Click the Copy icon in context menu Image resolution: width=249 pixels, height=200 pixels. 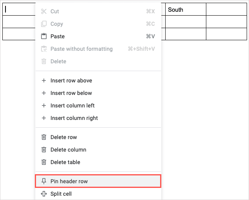click(x=44, y=24)
